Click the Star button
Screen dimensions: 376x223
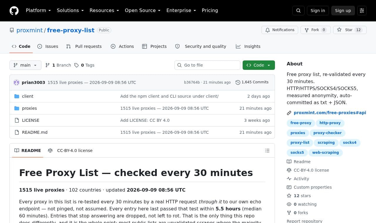point(350,30)
